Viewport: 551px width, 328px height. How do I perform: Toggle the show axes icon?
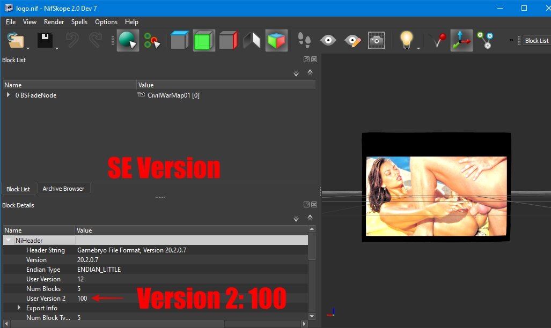(x=461, y=40)
